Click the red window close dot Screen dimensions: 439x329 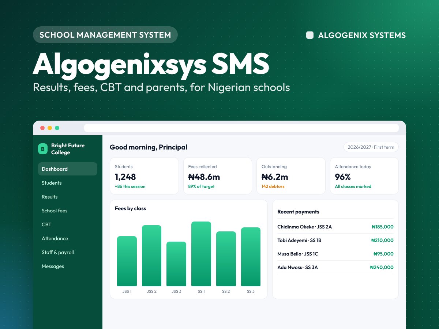pos(42,128)
